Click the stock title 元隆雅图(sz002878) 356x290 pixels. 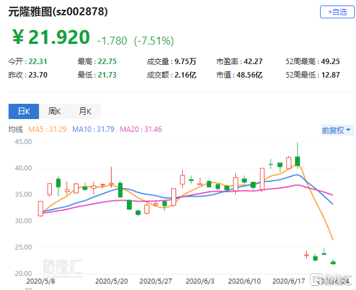[x=58, y=12]
